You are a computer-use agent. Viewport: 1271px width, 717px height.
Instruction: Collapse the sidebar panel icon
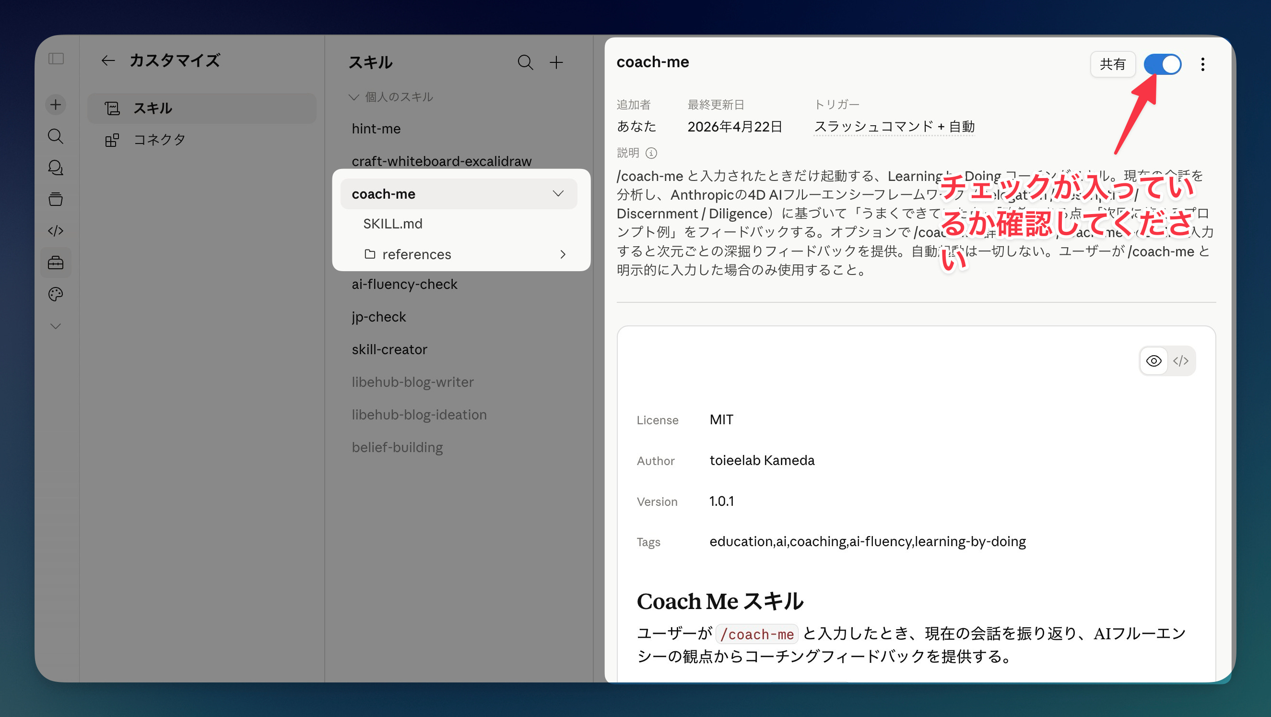[56, 59]
